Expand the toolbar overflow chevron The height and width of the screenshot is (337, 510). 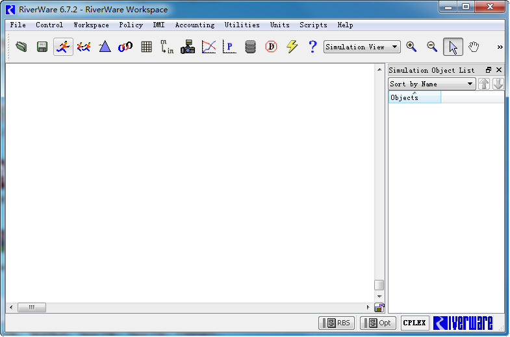(x=500, y=47)
